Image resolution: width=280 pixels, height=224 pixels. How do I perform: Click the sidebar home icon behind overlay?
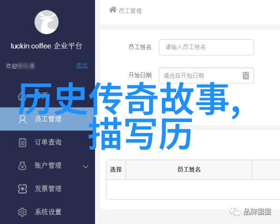click(x=22, y=96)
